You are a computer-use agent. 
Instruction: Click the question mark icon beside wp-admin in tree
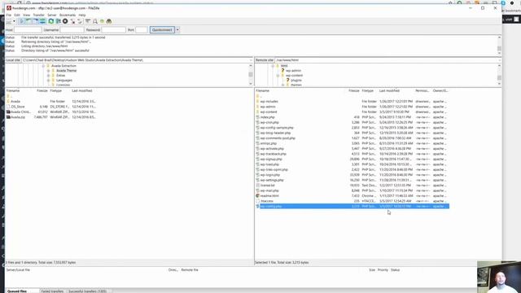click(x=282, y=71)
